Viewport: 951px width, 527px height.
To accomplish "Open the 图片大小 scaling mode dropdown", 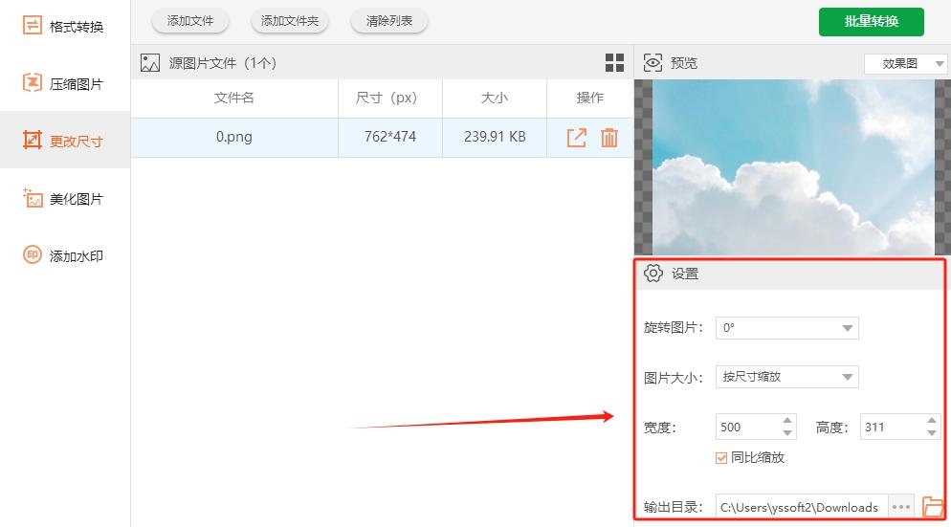I will 787,377.
